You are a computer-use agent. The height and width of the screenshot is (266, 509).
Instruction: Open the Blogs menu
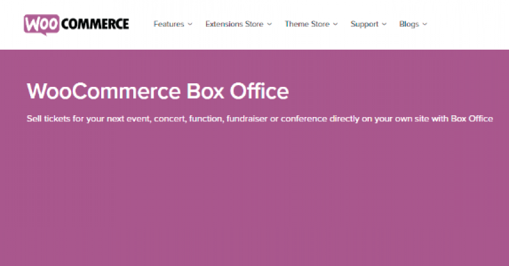point(409,24)
